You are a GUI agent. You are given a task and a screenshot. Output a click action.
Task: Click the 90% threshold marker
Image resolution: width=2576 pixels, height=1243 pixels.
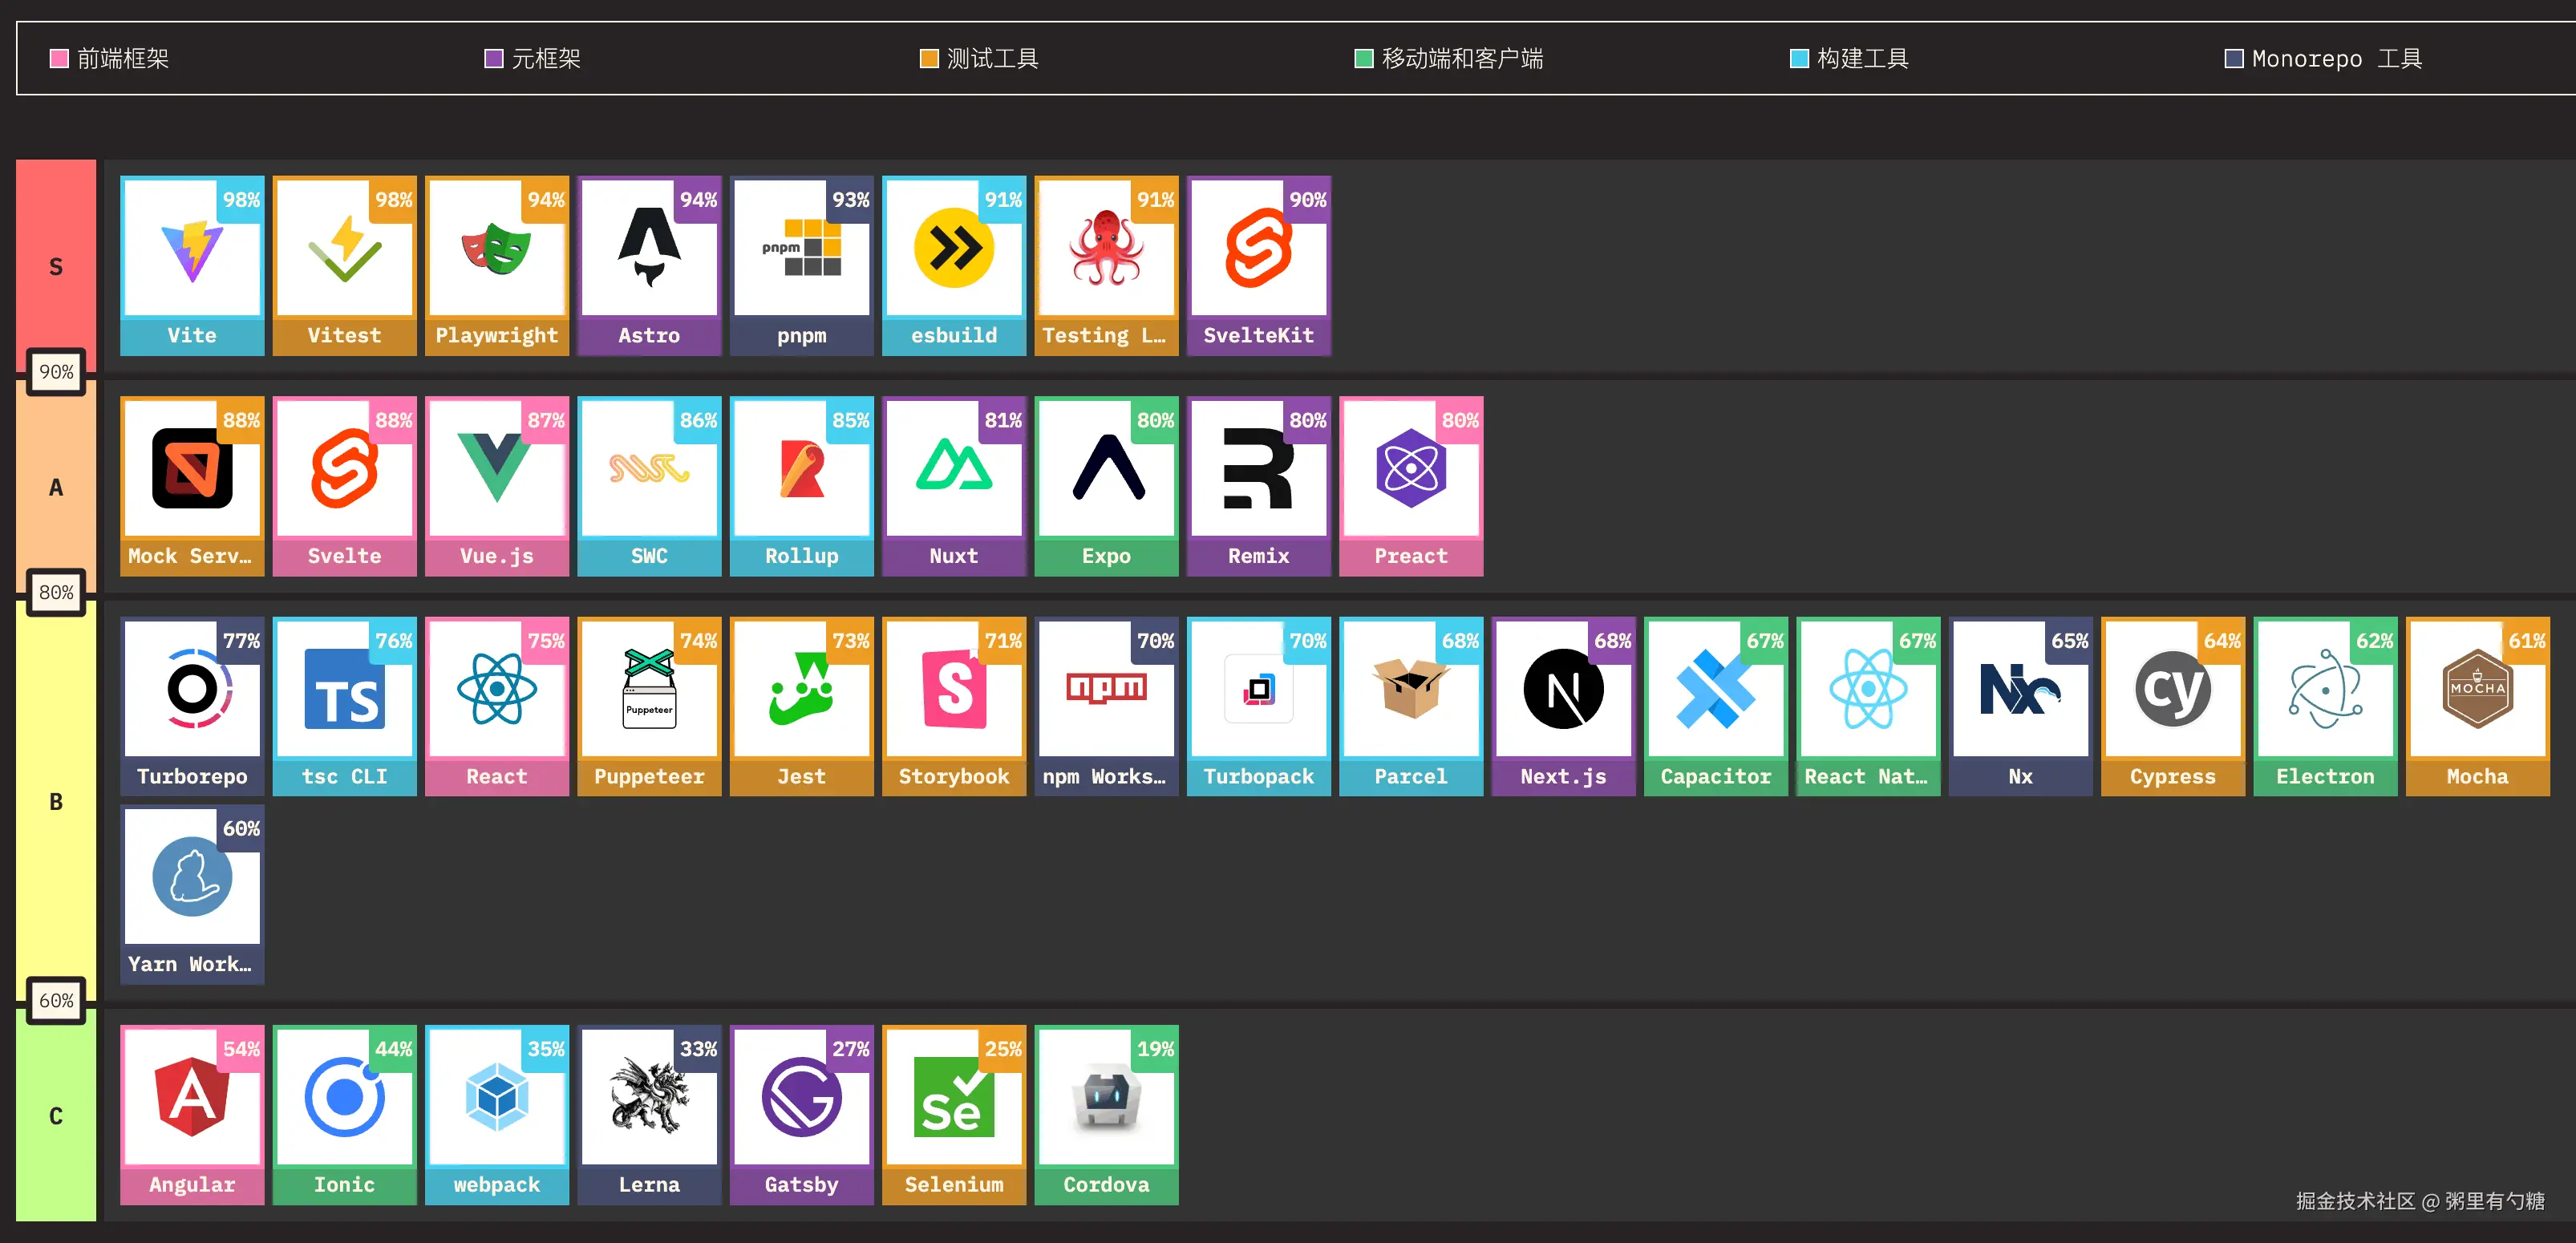tap(56, 372)
